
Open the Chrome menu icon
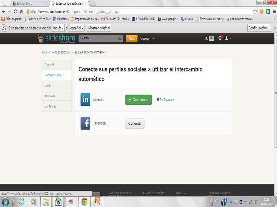[274, 11]
